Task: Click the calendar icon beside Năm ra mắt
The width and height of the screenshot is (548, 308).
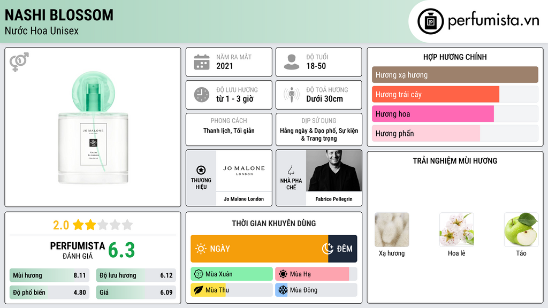Action: click(x=202, y=62)
